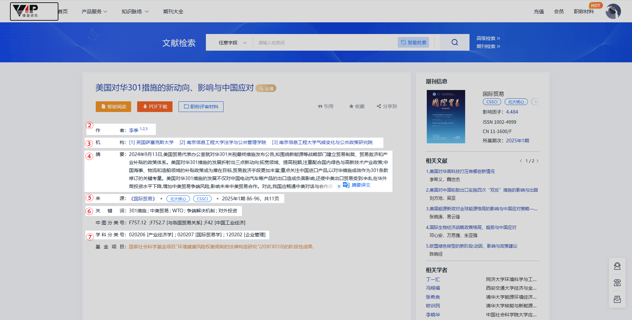632x320 pixels.
Task: Expand the 产品服务 menu
Action: click(94, 11)
